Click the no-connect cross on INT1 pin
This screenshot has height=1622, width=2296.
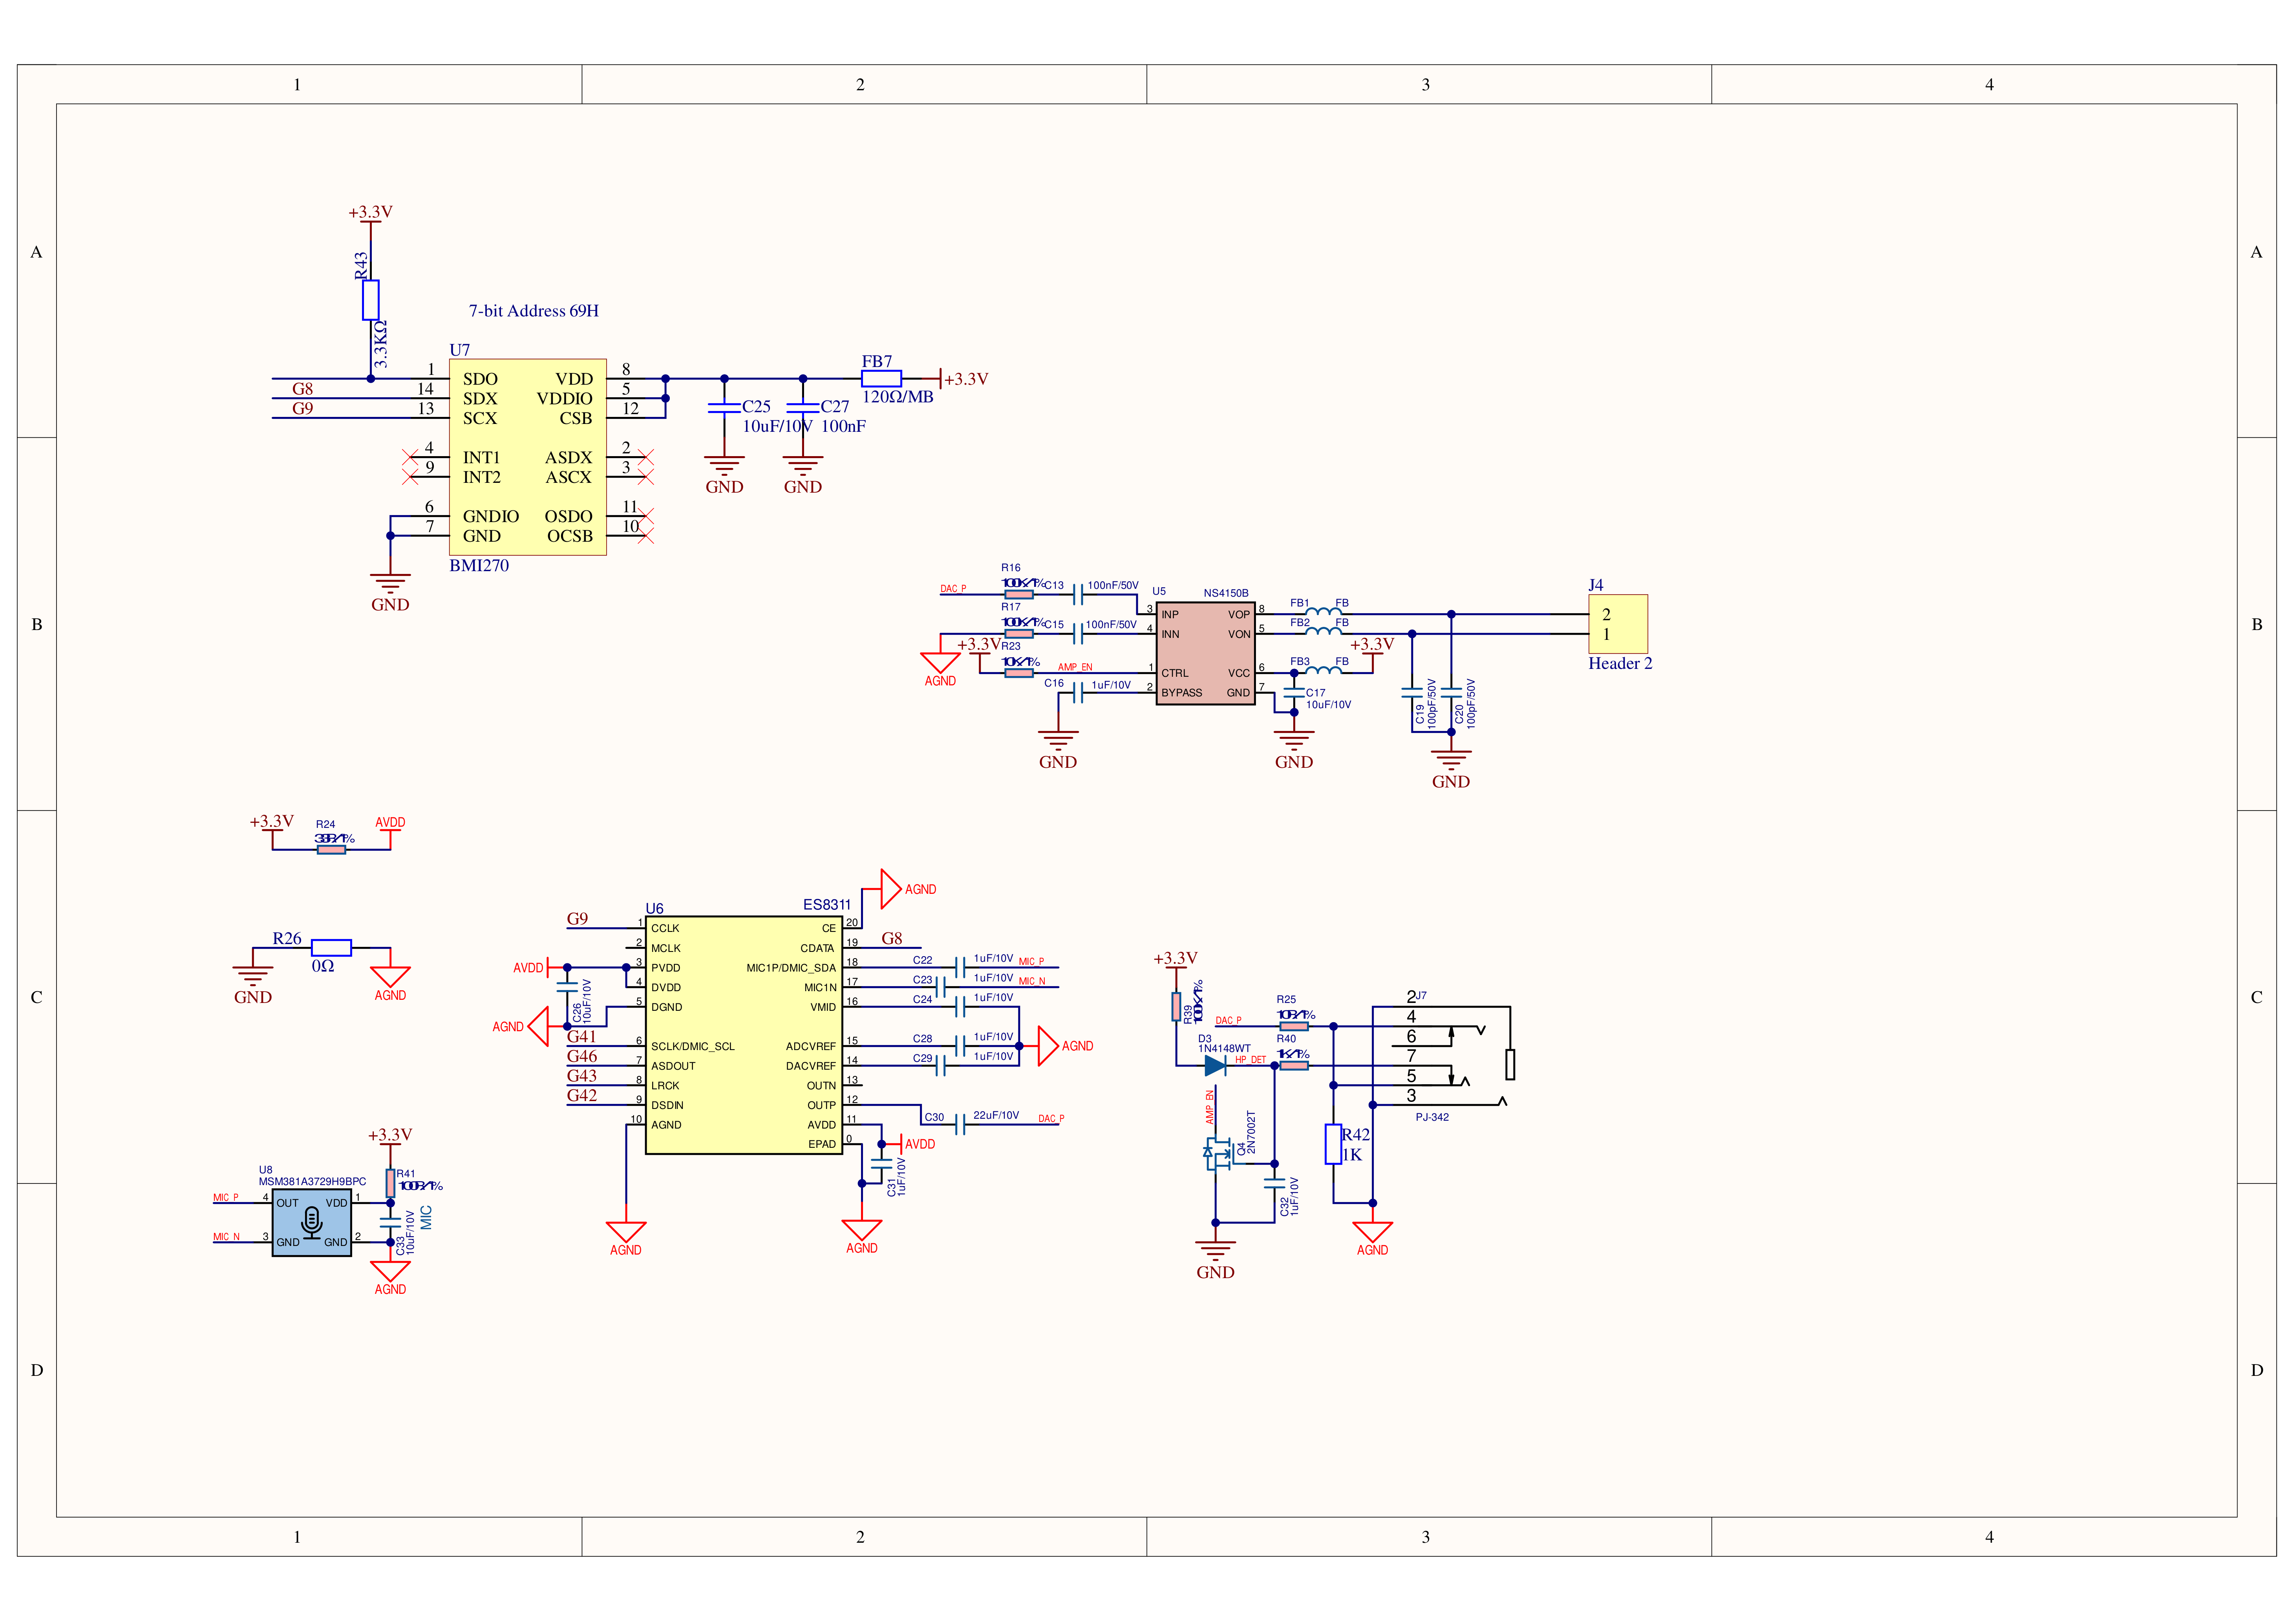point(410,457)
